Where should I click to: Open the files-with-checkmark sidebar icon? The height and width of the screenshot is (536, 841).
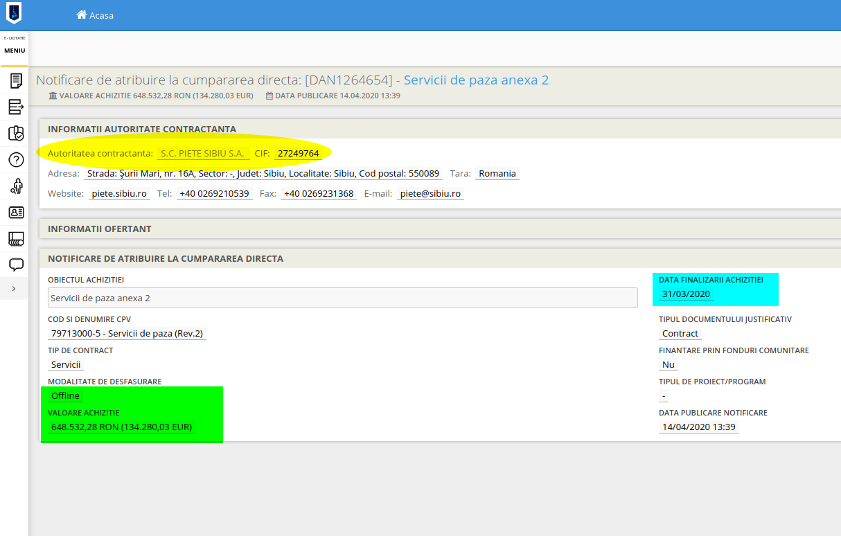(16, 133)
